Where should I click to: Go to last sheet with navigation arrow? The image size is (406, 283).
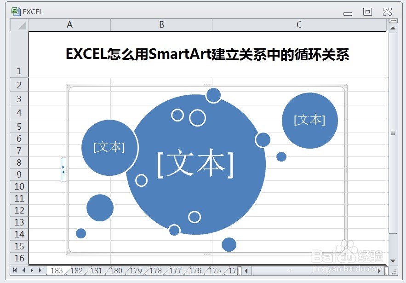pos(40,270)
